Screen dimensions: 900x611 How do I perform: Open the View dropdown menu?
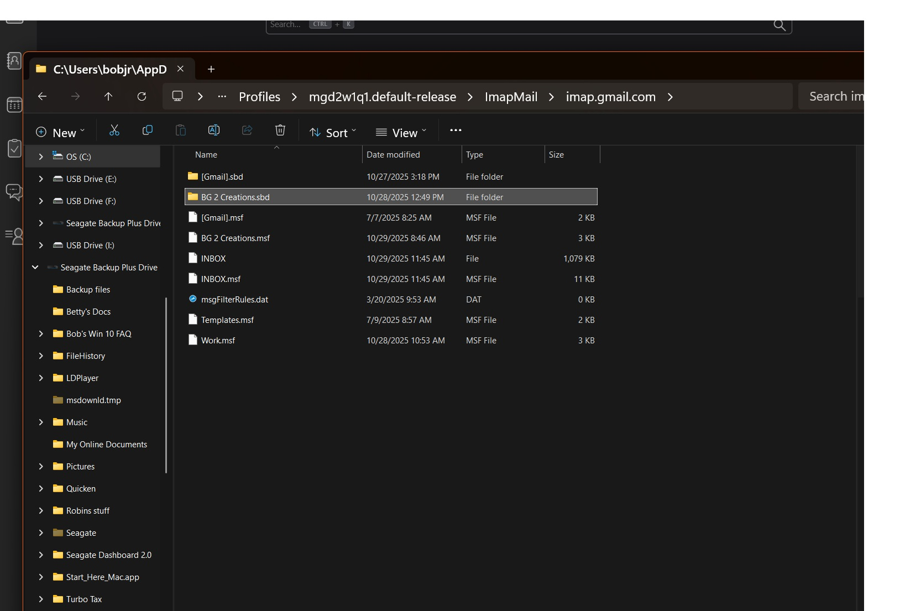point(401,133)
